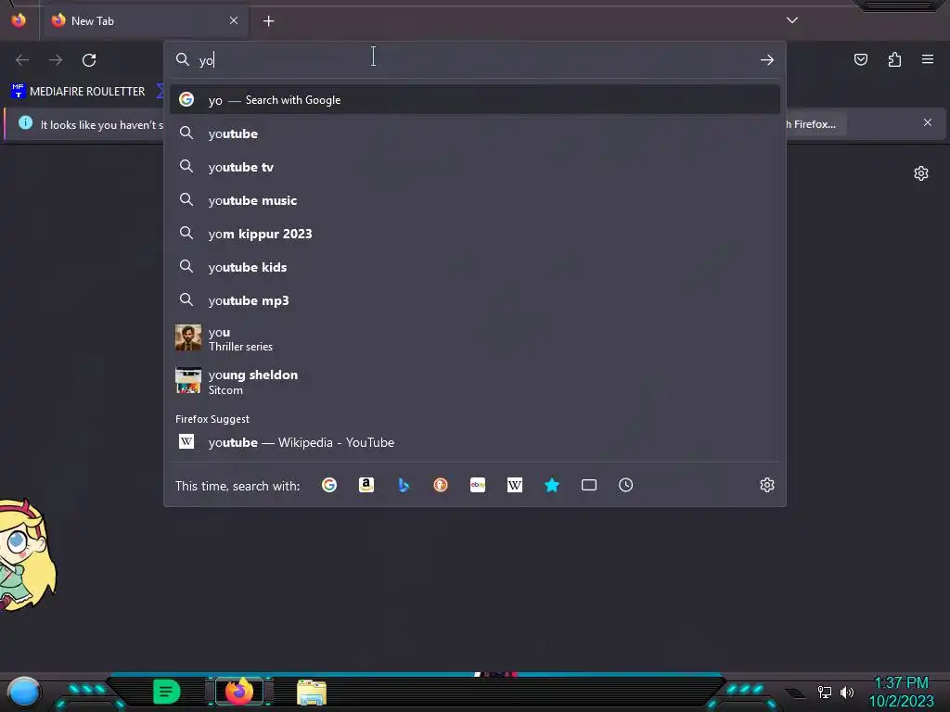The height and width of the screenshot is (712, 950).
Task: Open the Firefox hamburger application menu
Action: coord(928,59)
